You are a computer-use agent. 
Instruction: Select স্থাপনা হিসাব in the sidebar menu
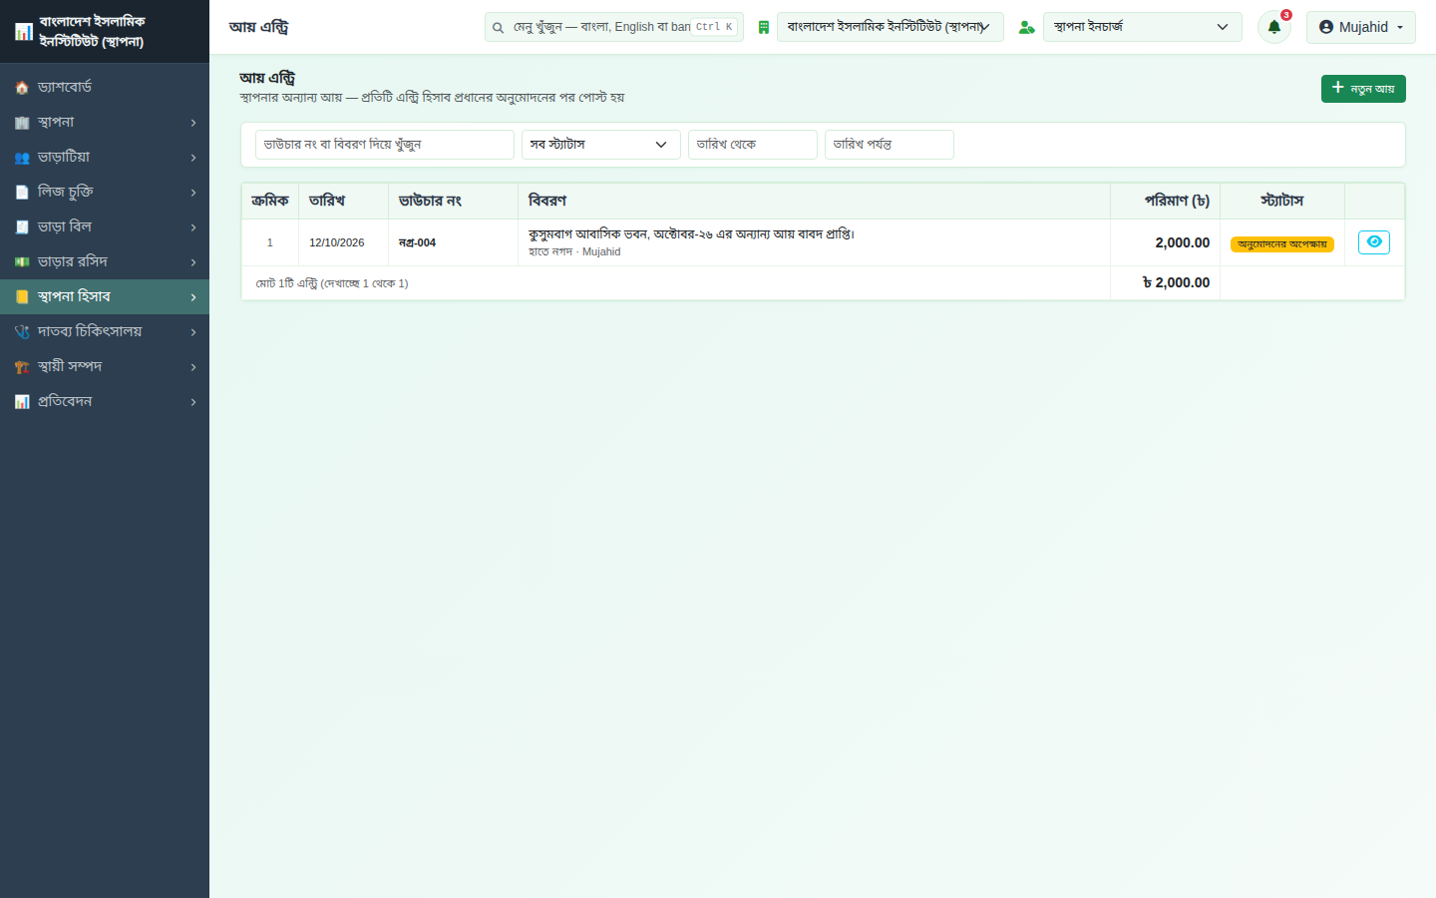[x=105, y=297]
